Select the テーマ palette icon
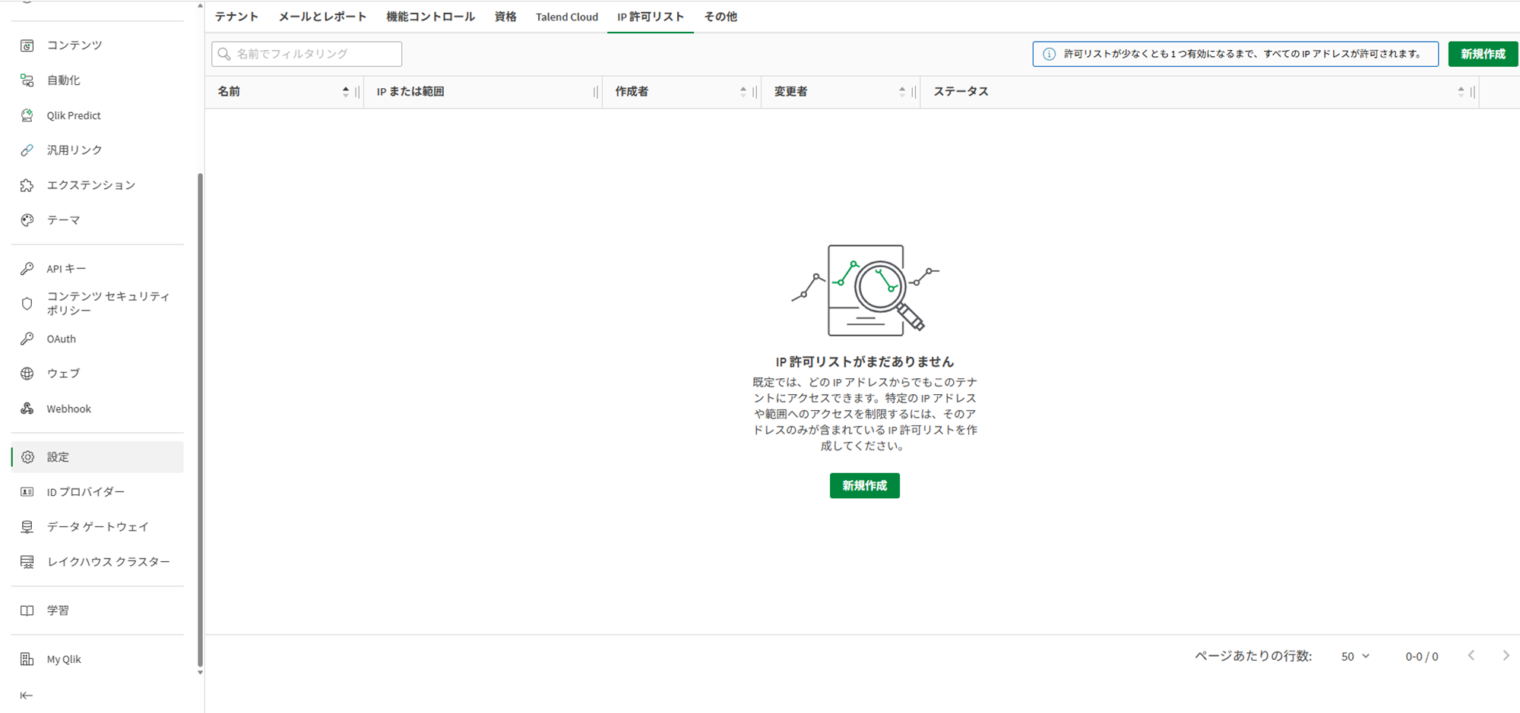 pyautogui.click(x=27, y=220)
